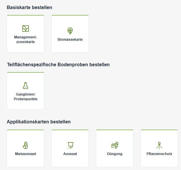The width and height of the screenshot is (181, 170).
Task: Click the Pflanzenschutz sprayer nozzle icon
Action: tap(159, 145)
